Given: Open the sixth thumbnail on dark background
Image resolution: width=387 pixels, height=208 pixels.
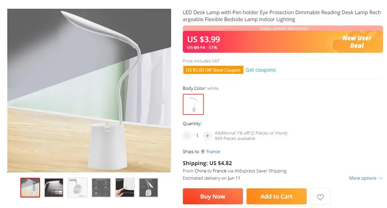Looking at the screenshot, I should tap(149, 187).
